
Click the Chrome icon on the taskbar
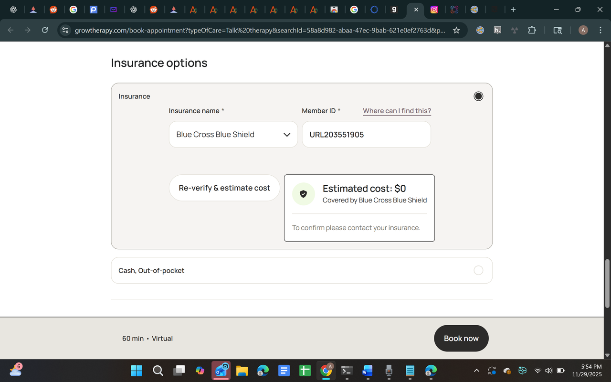click(x=326, y=371)
